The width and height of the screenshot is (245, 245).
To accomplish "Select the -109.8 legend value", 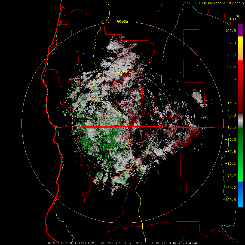I will (x=229, y=200).
